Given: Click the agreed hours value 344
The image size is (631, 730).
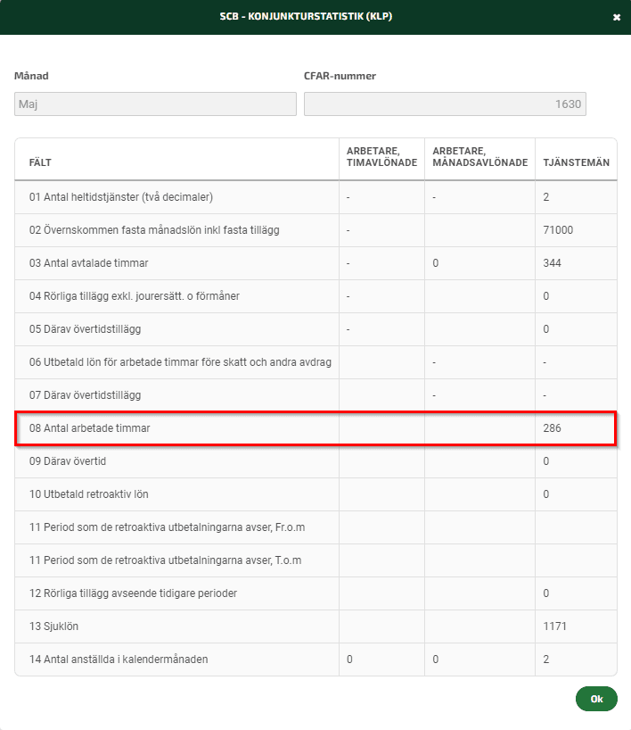Looking at the screenshot, I should pyautogui.click(x=552, y=263).
